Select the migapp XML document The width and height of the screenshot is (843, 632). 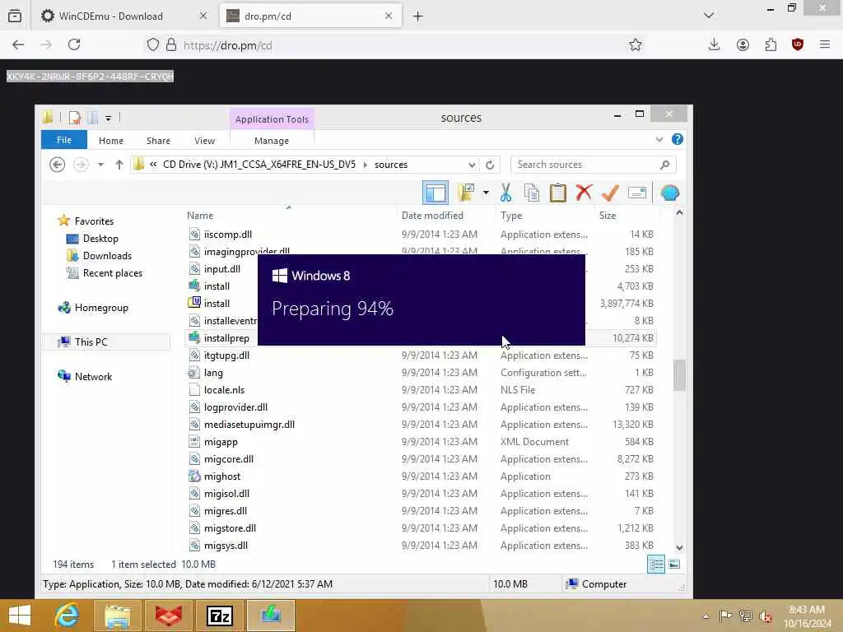tap(221, 442)
